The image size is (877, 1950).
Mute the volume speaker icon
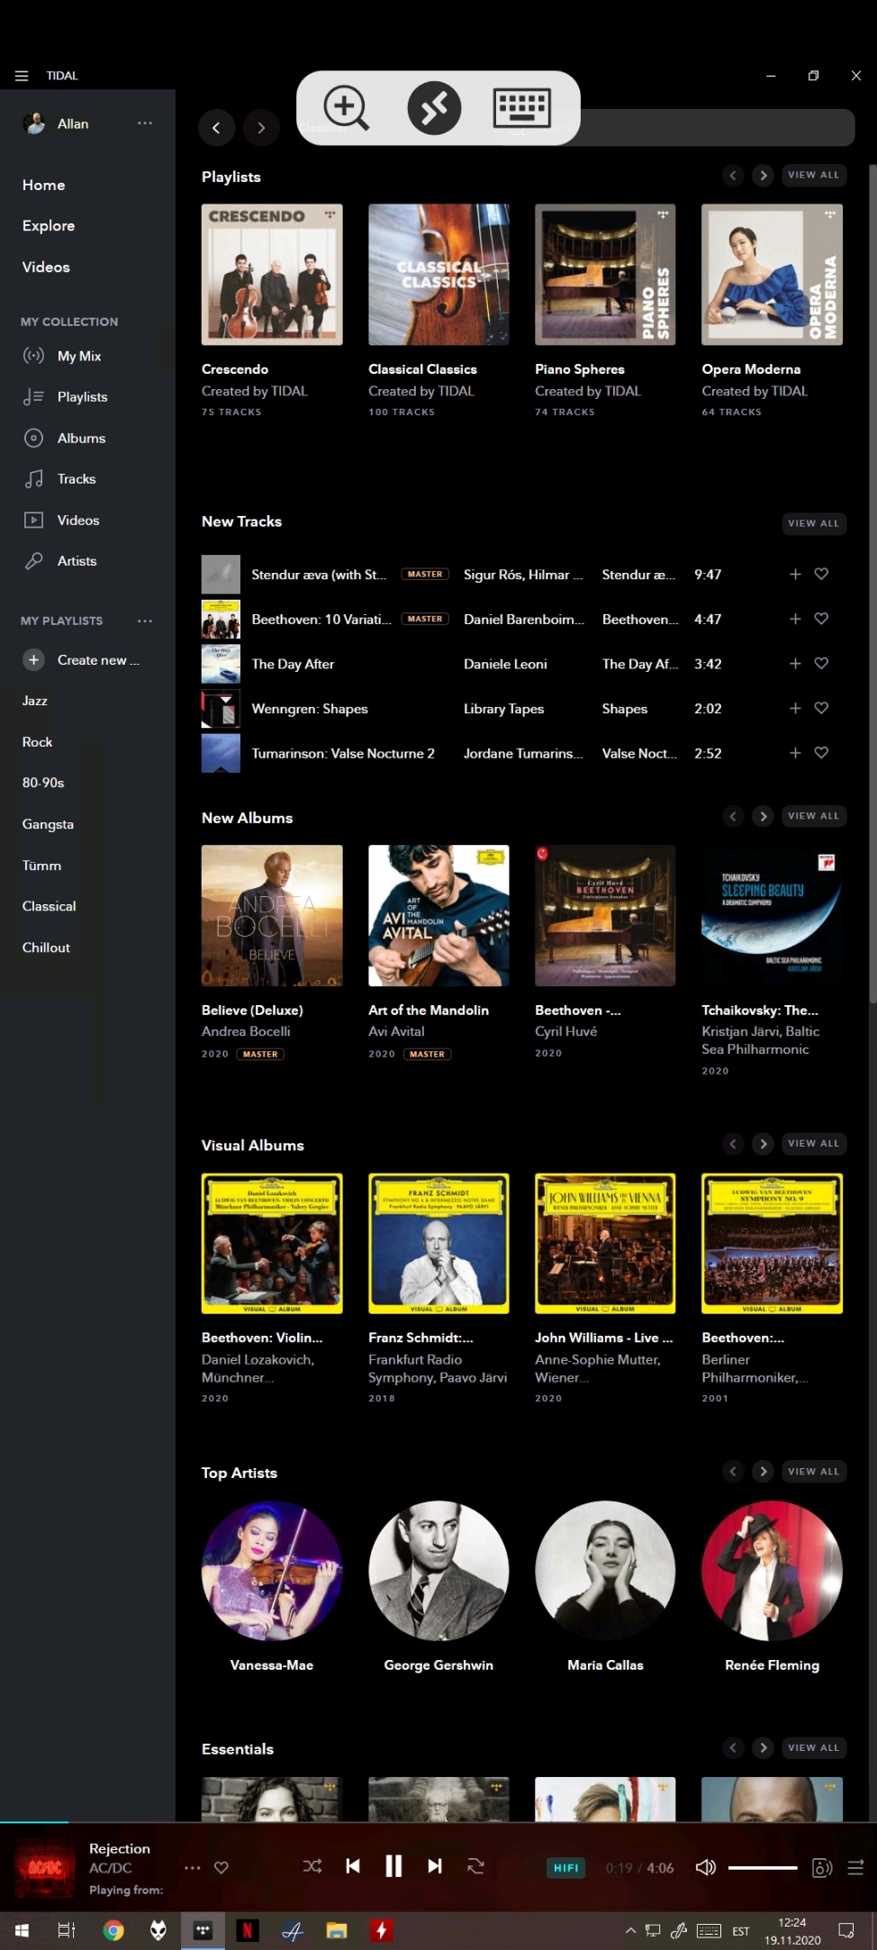pos(706,1867)
